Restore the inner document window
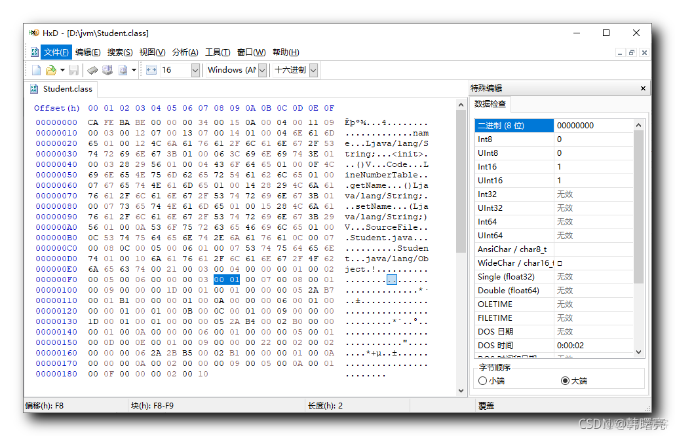Viewport: 675px width, 436px height. pyautogui.click(x=632, y=52)
